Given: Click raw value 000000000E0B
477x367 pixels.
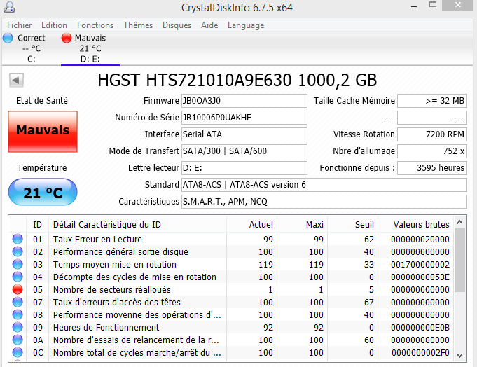Looking at the screenshot, I should click(420, 328).
